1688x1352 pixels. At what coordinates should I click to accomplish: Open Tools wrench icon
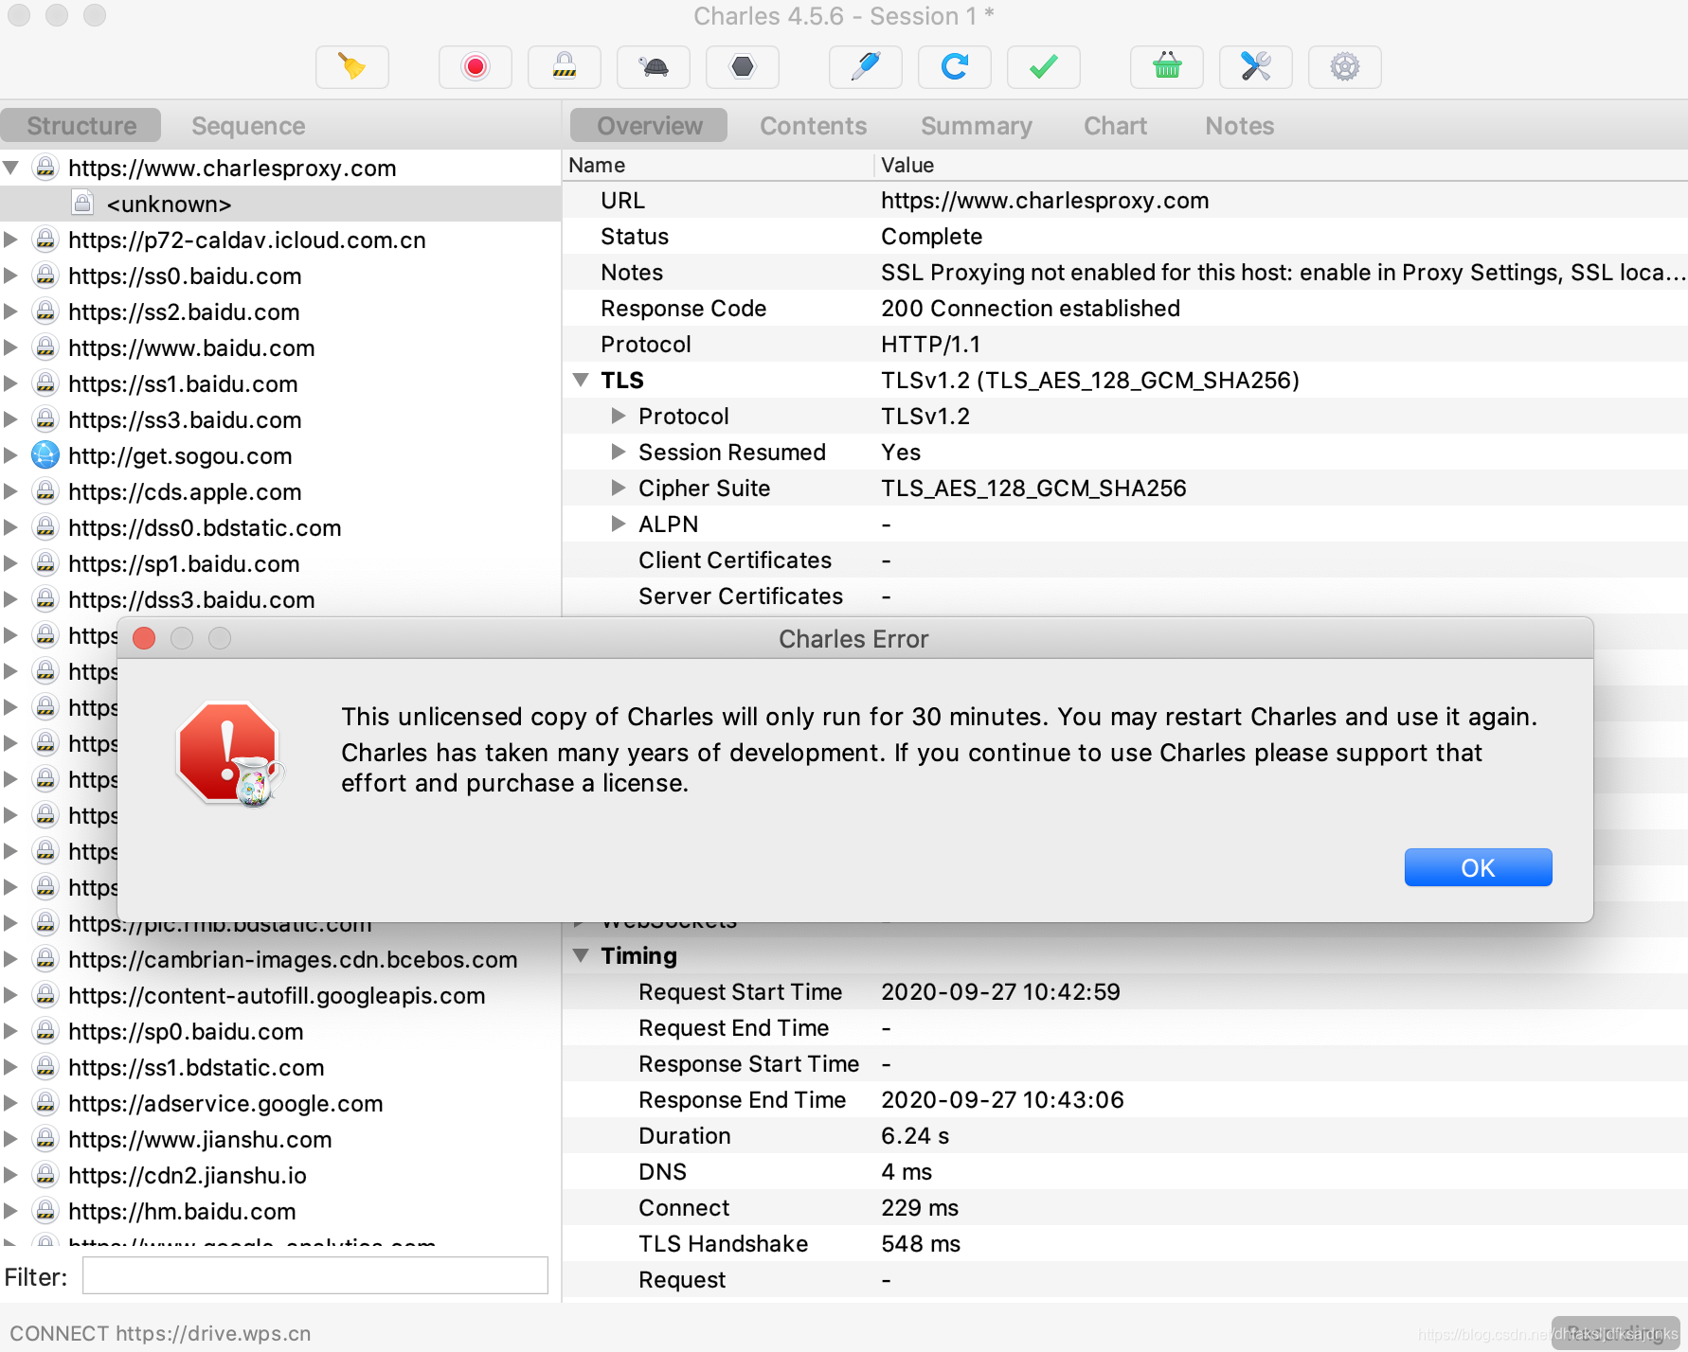1256,67
